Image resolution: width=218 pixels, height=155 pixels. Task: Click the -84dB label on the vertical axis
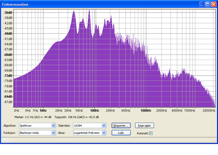coord(8,96)
